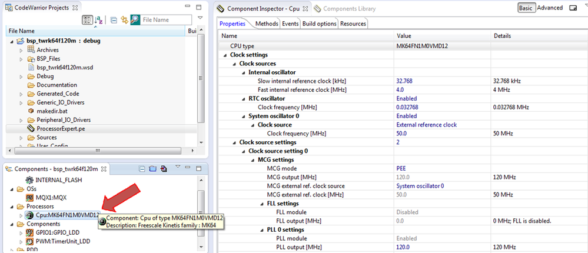Select PWM:TimerUnit_LDD clock icon
Viewport: 588px width, 253px height.
click(29, 241)
